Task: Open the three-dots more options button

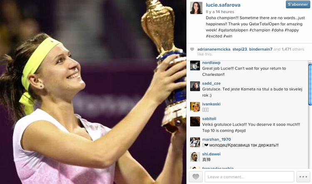Action: click(303, 177)
